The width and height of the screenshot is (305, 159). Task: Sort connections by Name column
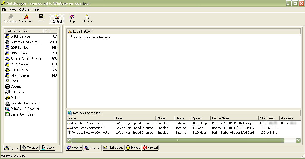tap(91, 118)
